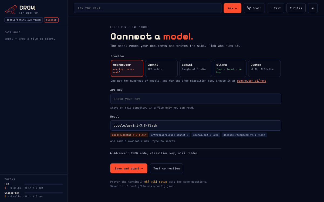Click 'Saved in ~/.config/llm-wiki/config.json' text
This screenshot has height=202, width=324.
(142, 186)
